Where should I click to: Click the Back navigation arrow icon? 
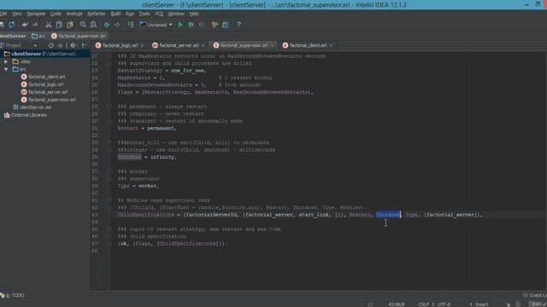tap(106, 25)
